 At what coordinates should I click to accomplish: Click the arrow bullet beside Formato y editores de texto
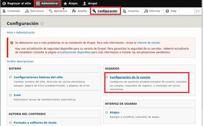pyautogui.click(x=10, y=122)
